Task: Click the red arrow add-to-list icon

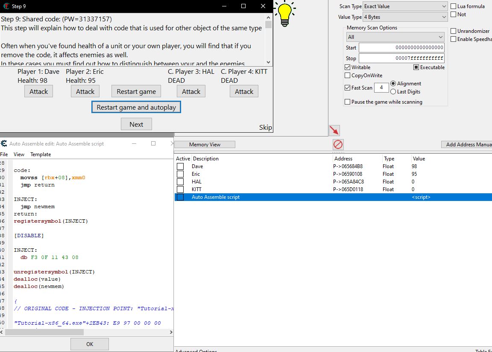Action: point(334,130)
